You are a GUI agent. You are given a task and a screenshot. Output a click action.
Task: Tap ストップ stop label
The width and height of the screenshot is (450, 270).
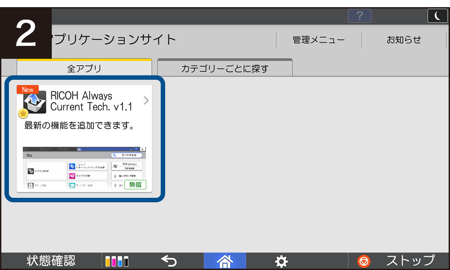click(x=411, y=261)
